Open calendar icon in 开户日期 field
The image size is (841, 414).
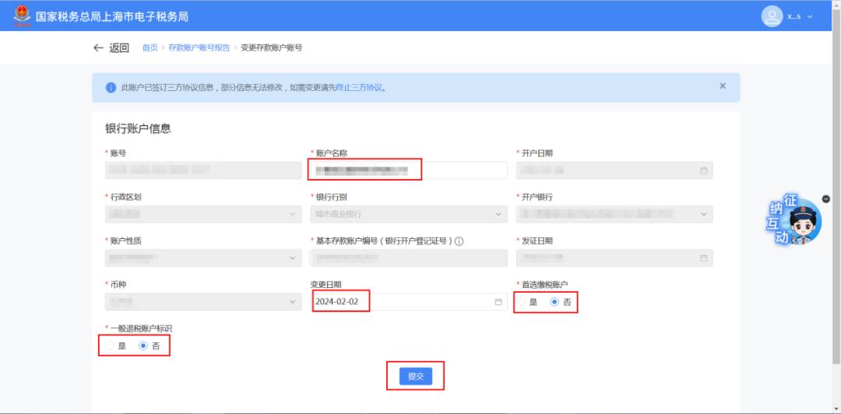(x=704, y=170)
